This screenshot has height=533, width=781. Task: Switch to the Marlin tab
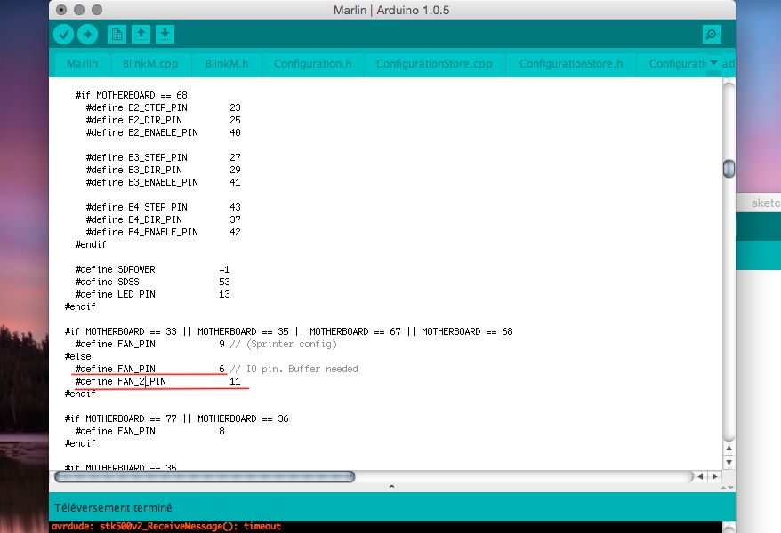(x=83, y=64)
